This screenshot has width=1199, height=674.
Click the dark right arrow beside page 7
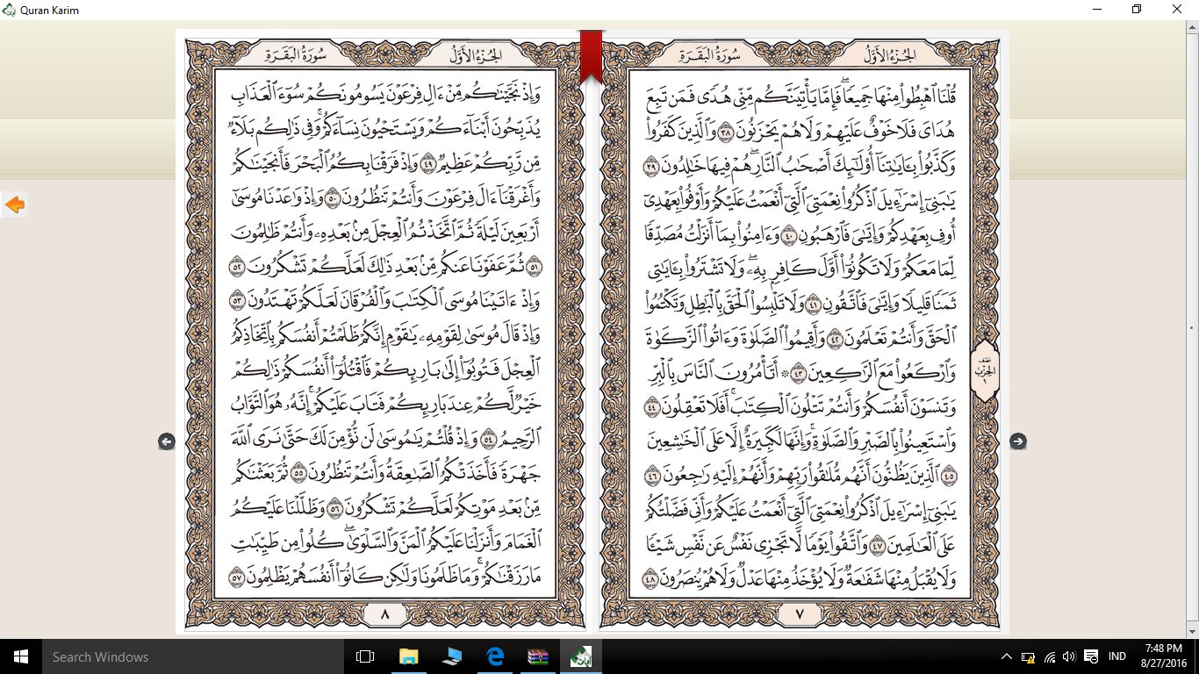coord(1018,441)
